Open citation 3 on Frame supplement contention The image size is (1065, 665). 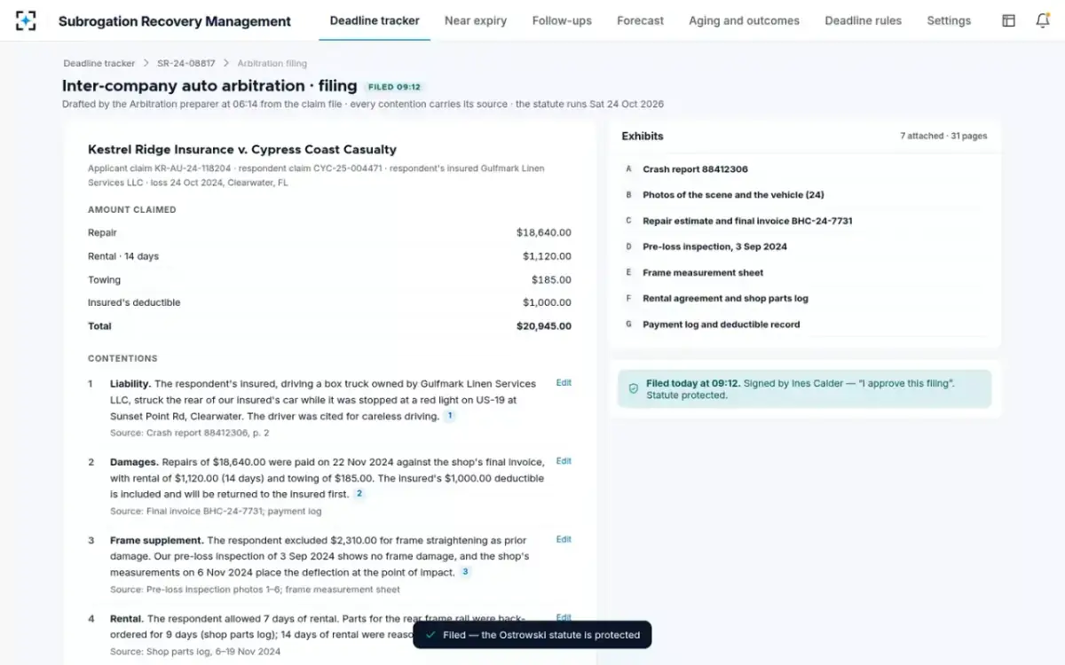pyautogui.click(x=464, y=572)
